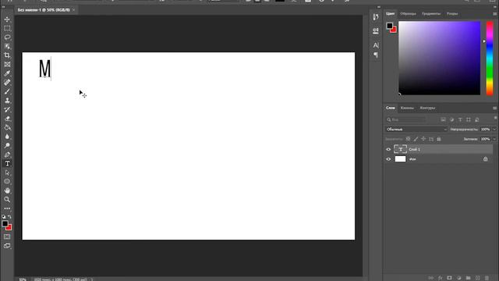Select the Clone Stamp tool
Screen dimensions: 499x281
point(7,101)
